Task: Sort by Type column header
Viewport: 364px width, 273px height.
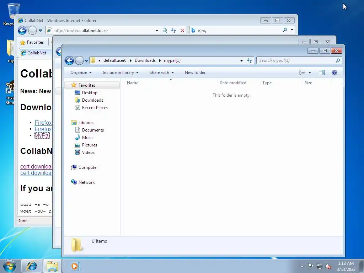Action: coord(267,82)
